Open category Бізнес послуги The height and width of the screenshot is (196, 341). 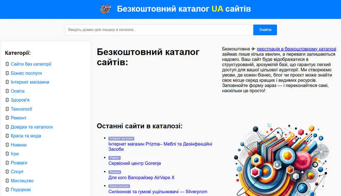[26, 73]
